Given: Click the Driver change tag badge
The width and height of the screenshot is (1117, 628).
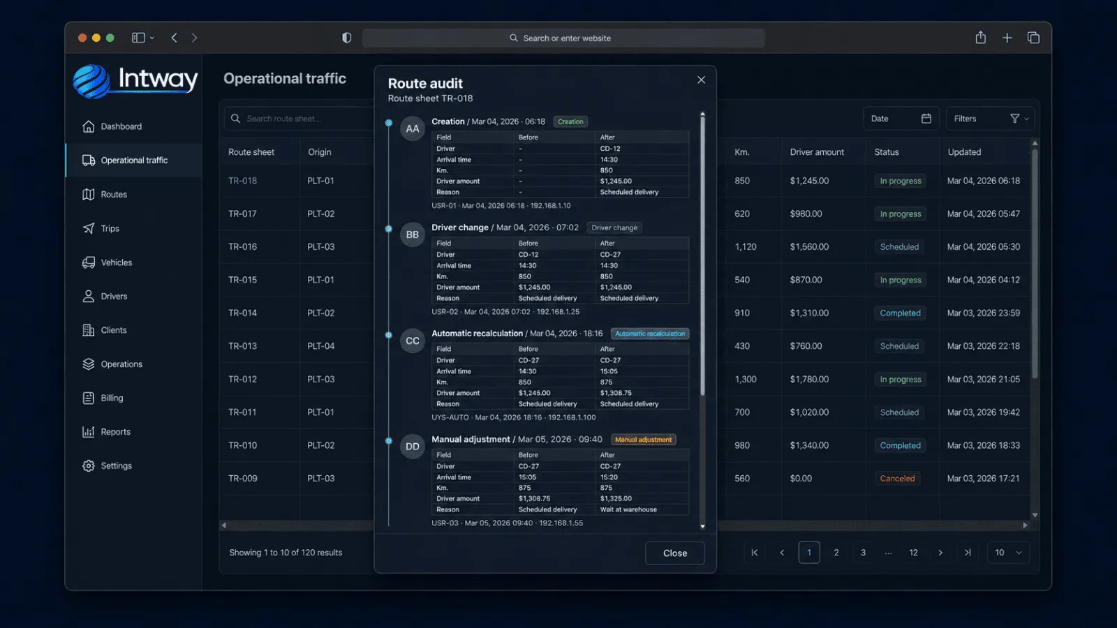Looking at the screenshot, I should pyautogui.click(x=614, y=227).
